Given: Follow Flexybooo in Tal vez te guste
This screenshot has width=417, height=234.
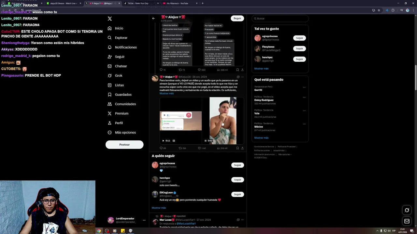Looking at the screenshot, I should tap(299, 48).
